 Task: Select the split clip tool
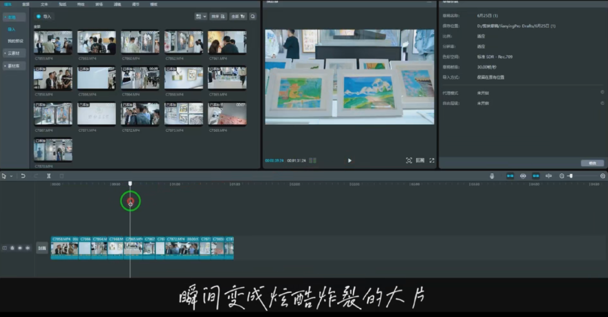(x=49, y=176)
